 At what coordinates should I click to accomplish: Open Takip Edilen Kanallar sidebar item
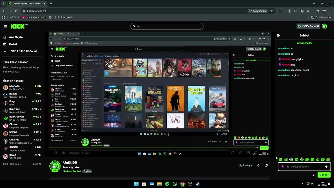tap(20, 51)
